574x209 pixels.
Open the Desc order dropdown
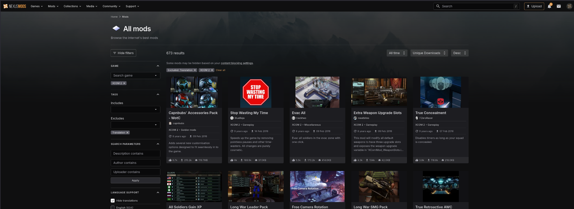pos(460,53)
